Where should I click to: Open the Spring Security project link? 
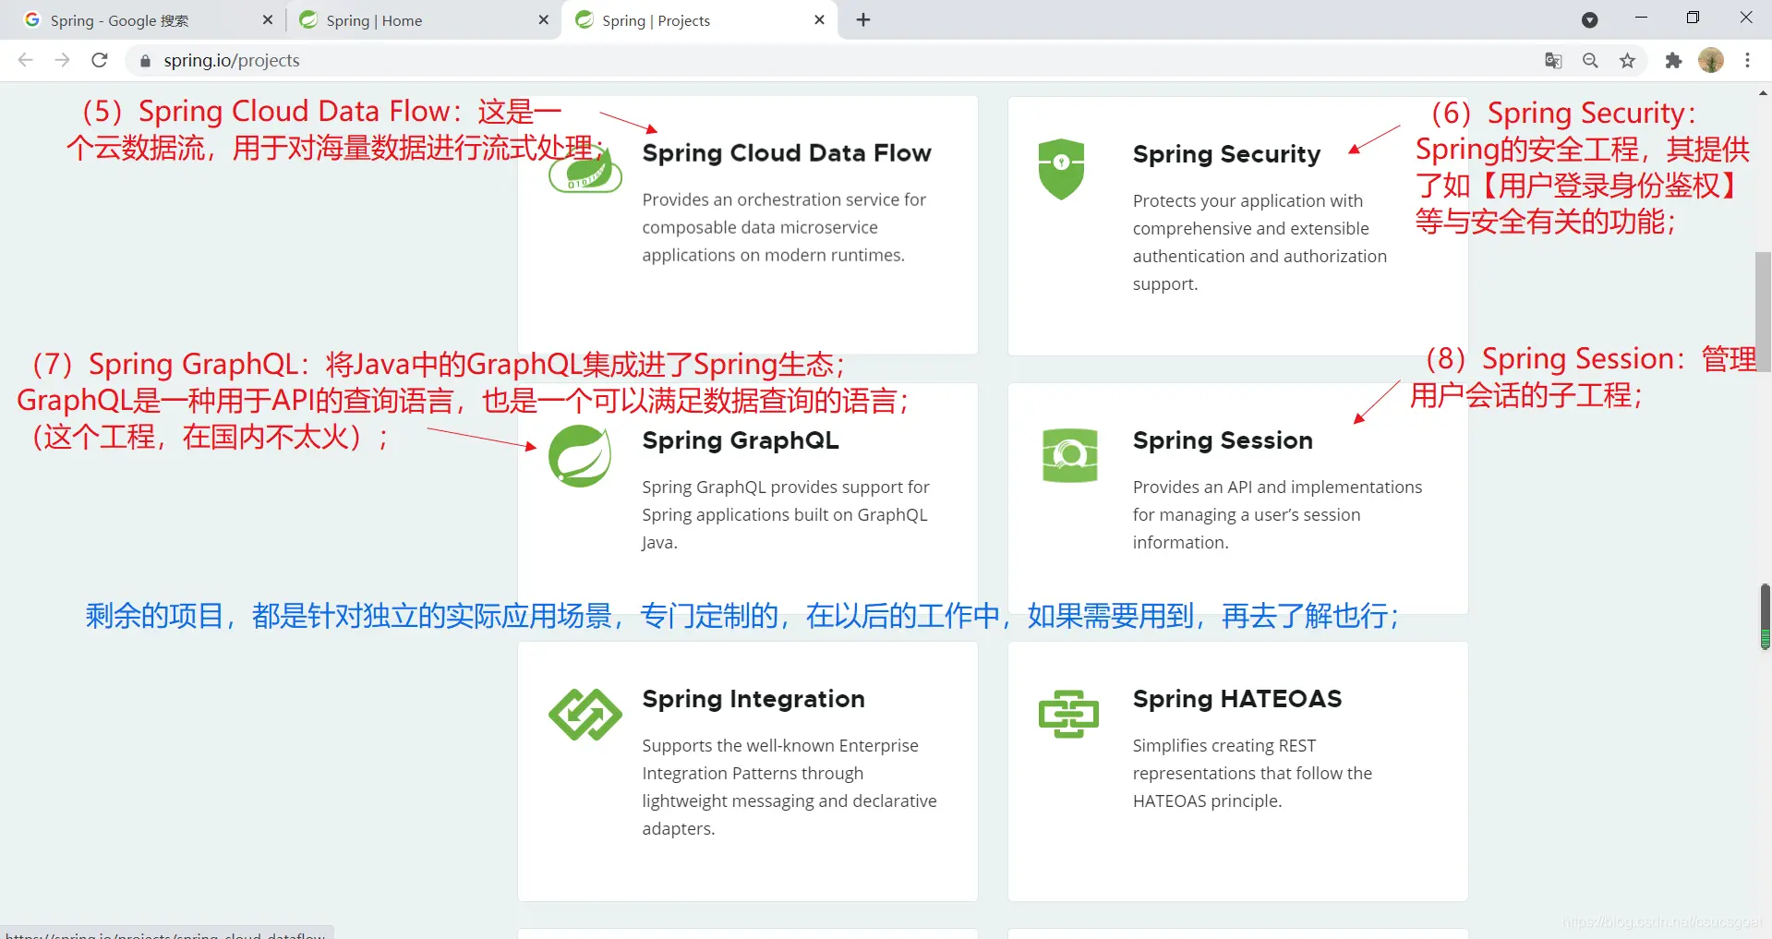pyautogui.click(x=1226, y=154)
